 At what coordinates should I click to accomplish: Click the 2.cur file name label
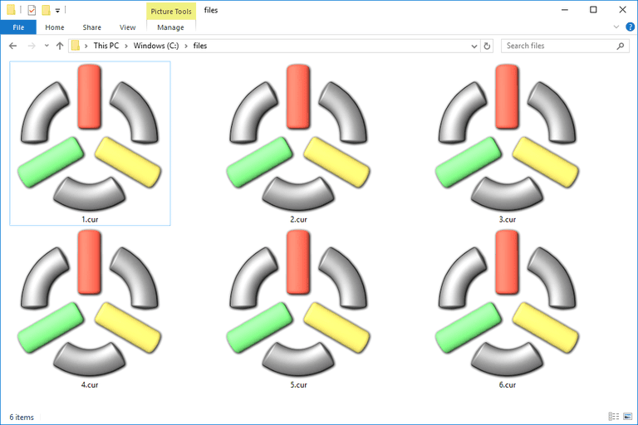[x=299, y=220]
